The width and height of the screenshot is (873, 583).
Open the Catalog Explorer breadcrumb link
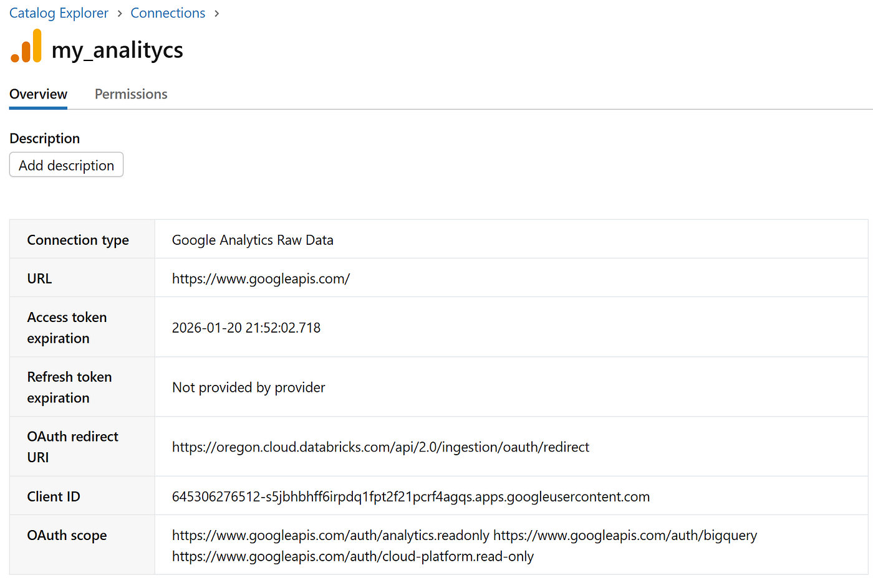[x=59, y=13]
